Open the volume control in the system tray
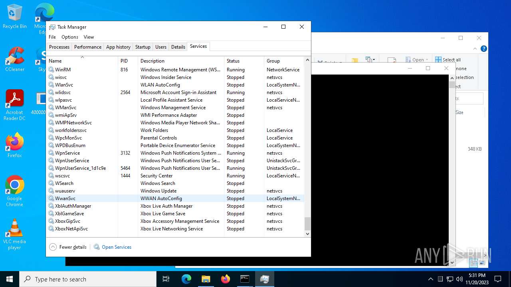 [459, 279]
